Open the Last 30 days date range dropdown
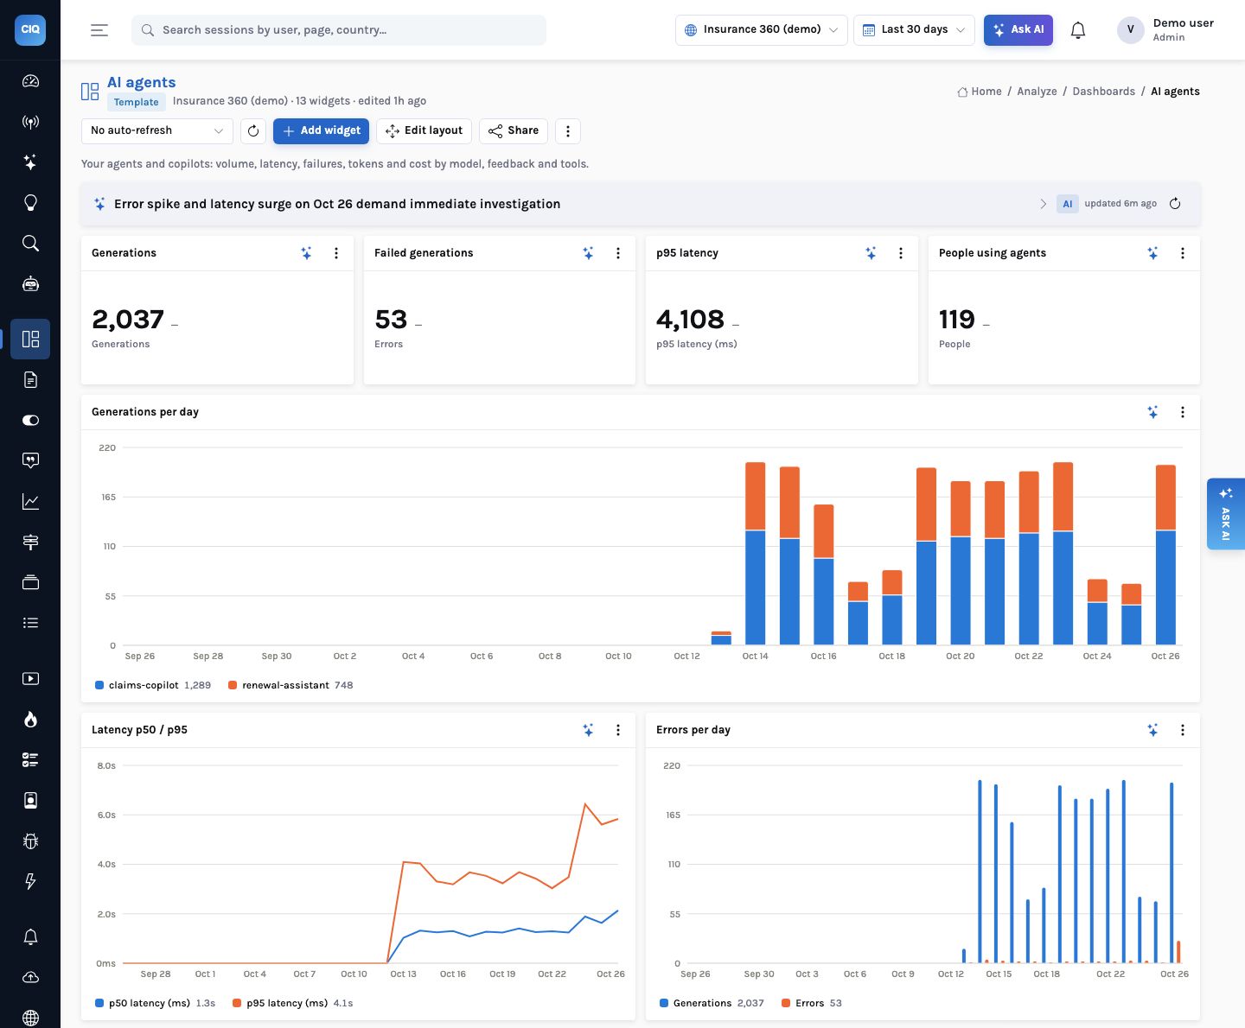1245x1028 pixels. [914, 30]
